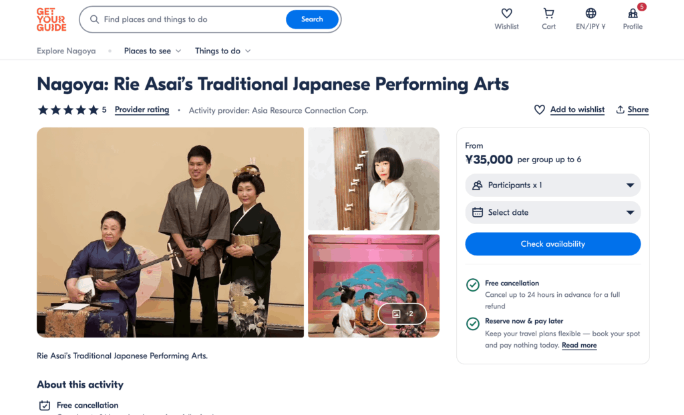Expand the Participants x 1 dropdown
This screenshot has height=415, width=684.
[x=552, y=185]
